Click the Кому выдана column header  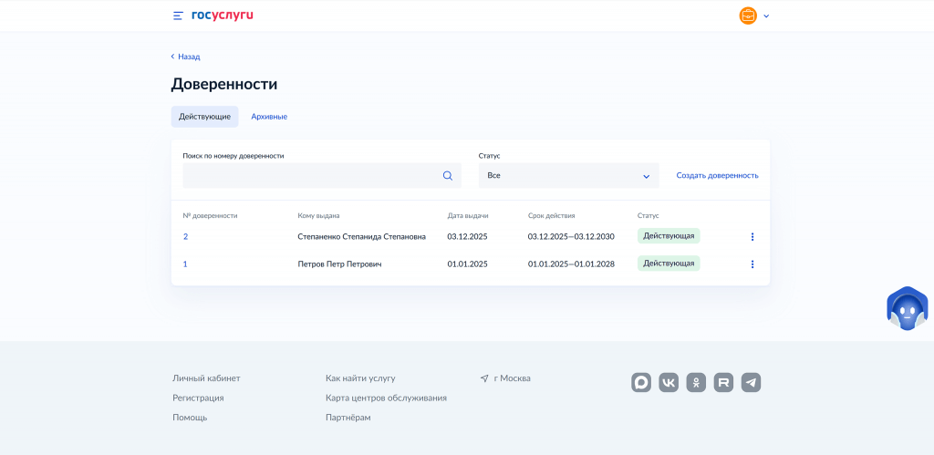[318, 215]
